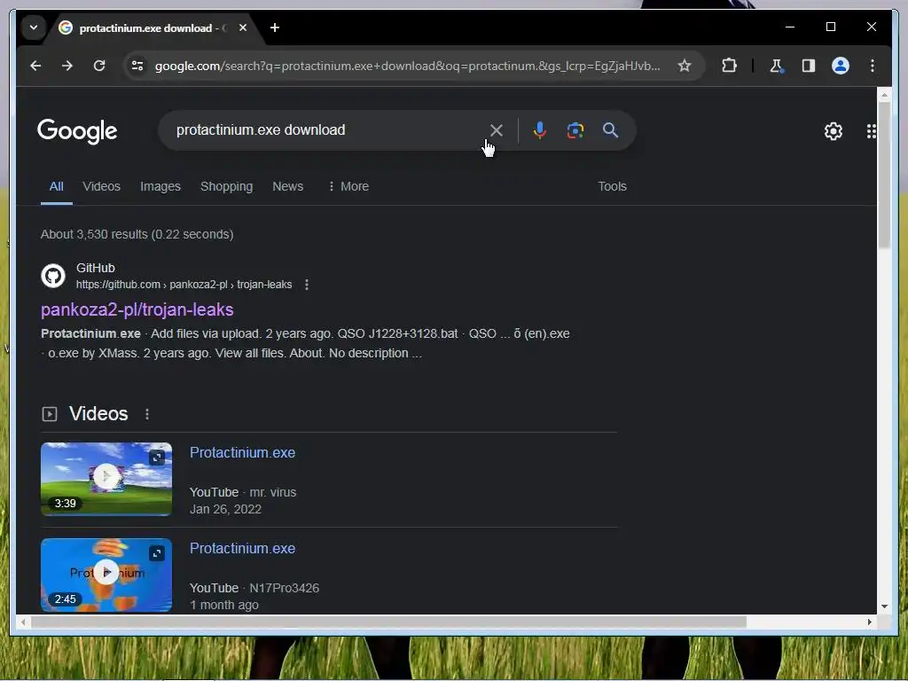Image resolution: width=908 pixels, height=681 pixels.
Task: Minimize the Chrome window
Action: [790, 27]
